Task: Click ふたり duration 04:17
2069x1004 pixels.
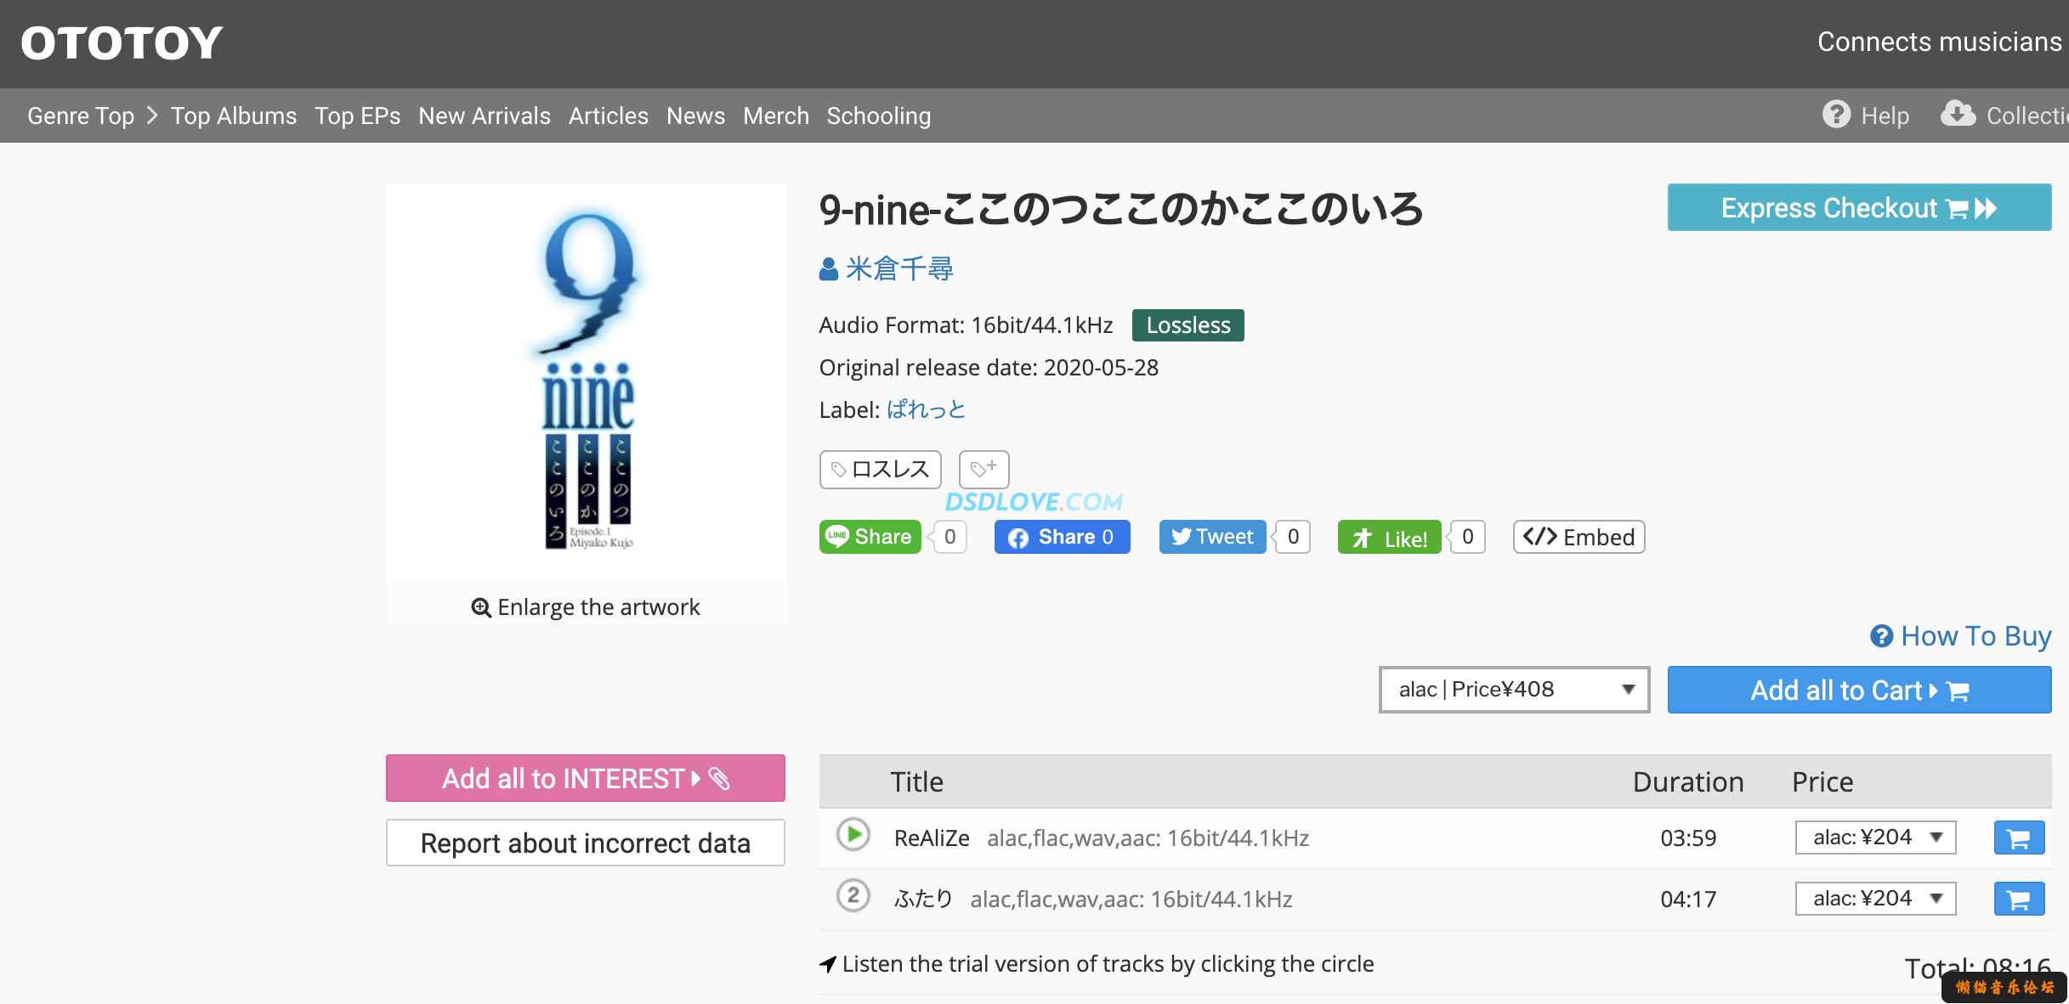Action: [1688, 900]
